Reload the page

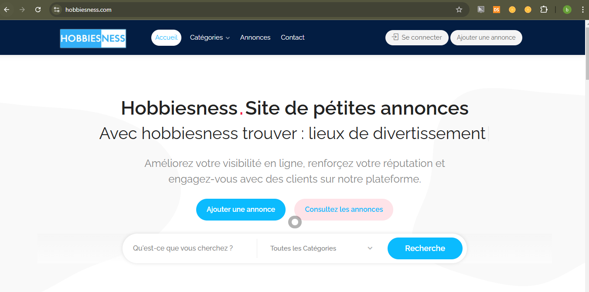click(x=38, y=10)
